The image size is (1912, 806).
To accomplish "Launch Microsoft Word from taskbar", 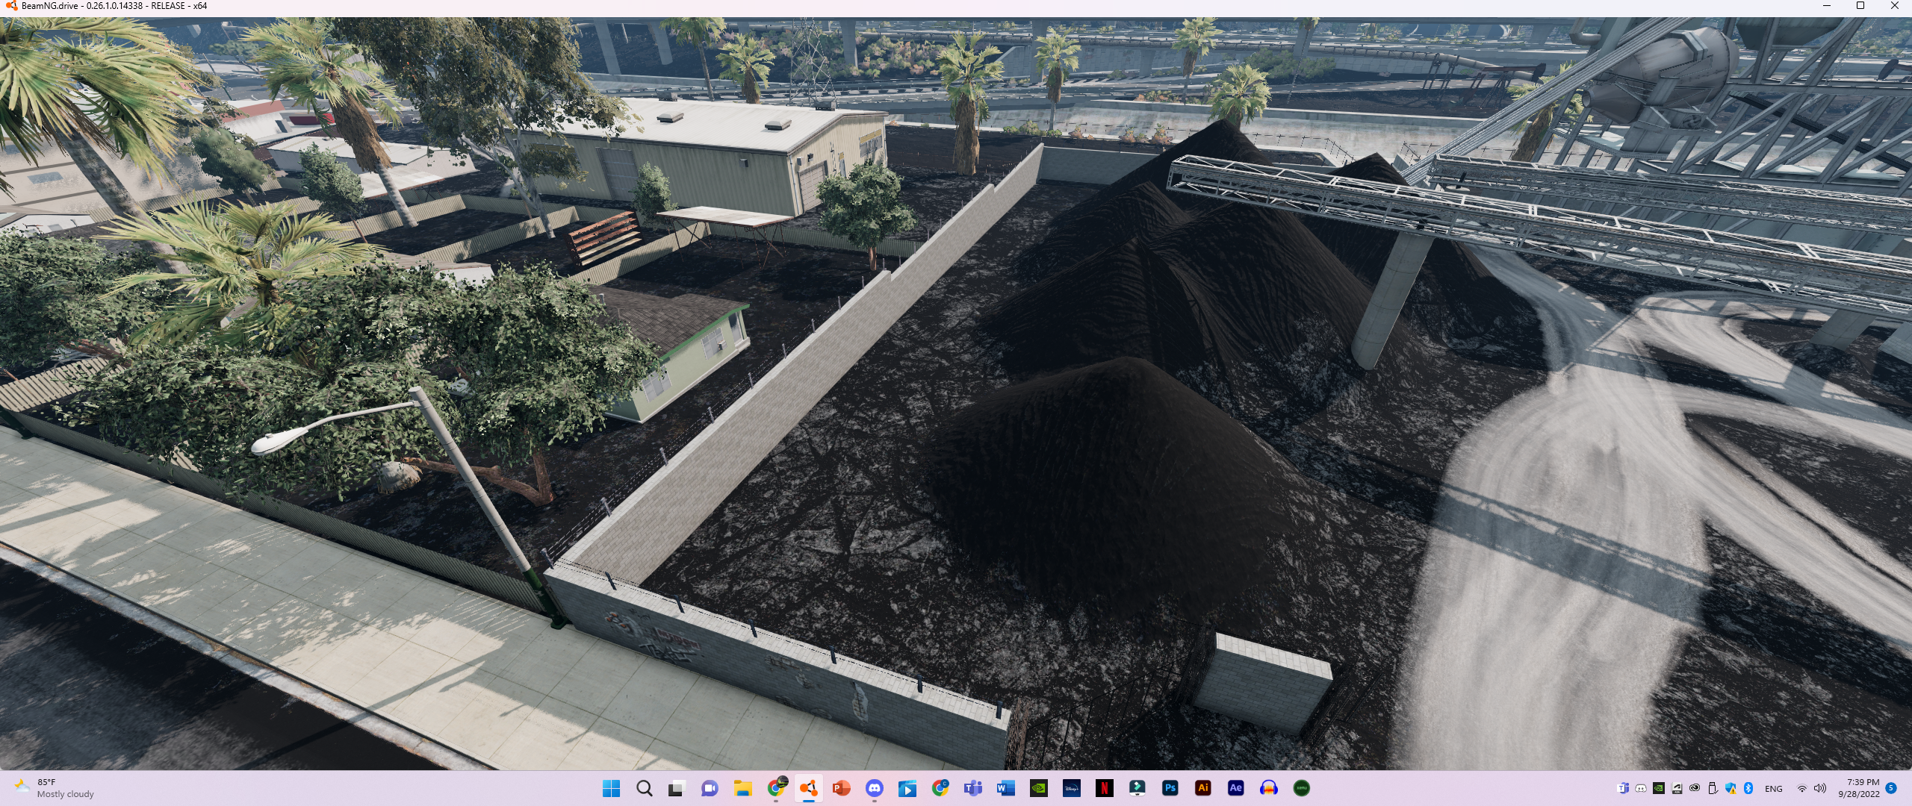I will click(x=1005, y=788).
